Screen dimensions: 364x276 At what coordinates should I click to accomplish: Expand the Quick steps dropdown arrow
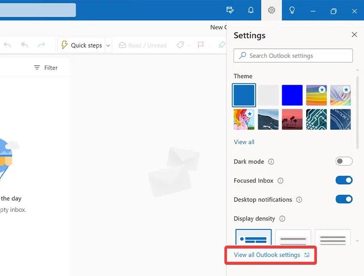click(x=108, y=45)
